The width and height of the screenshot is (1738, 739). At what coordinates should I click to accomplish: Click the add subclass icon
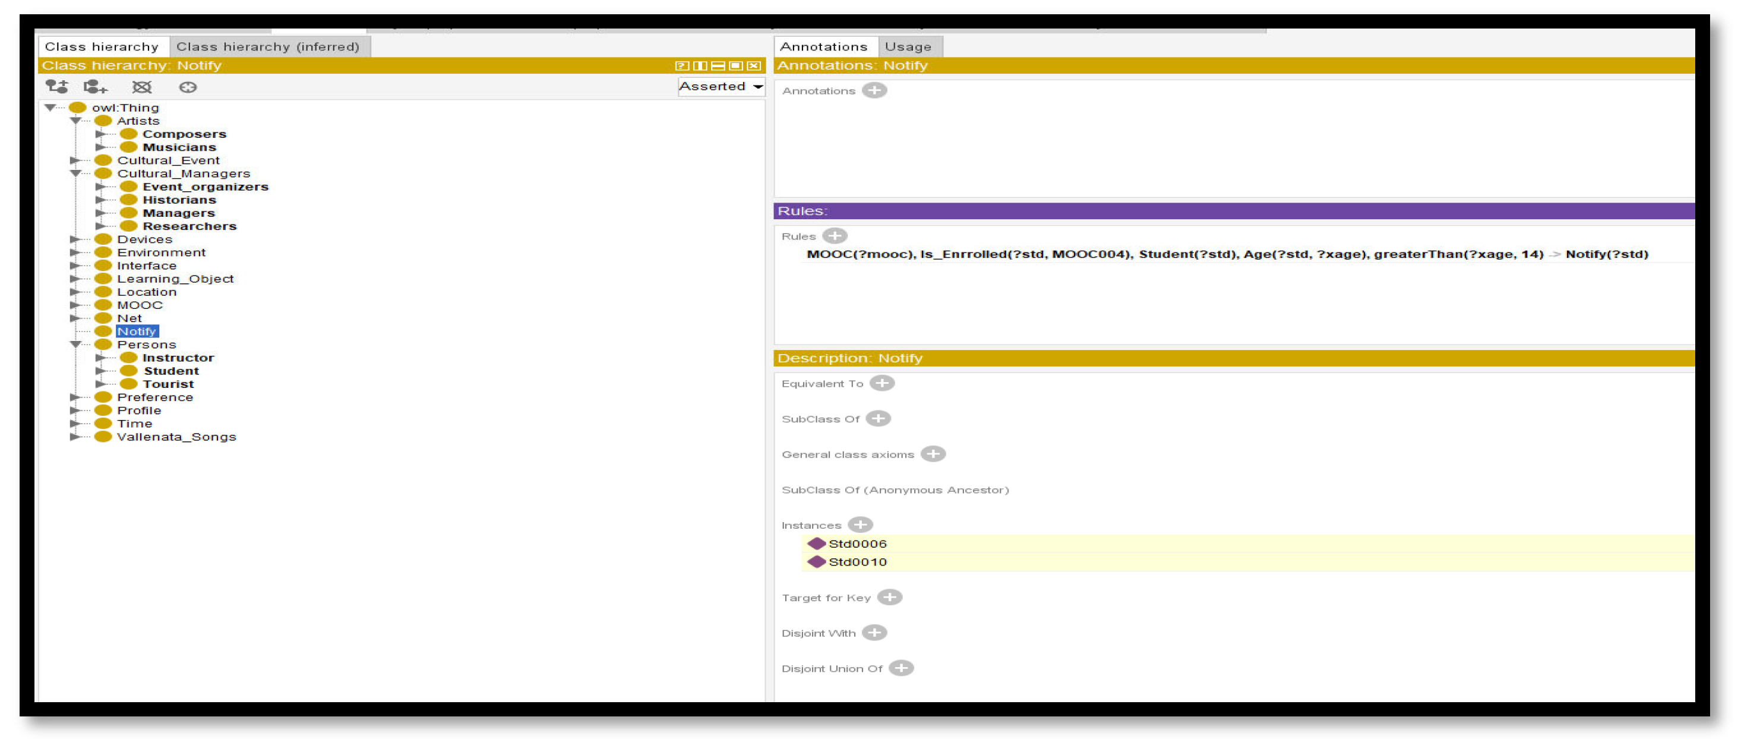56,86
